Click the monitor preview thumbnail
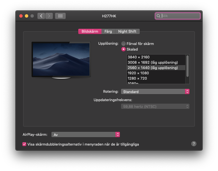 click(61, 60)
